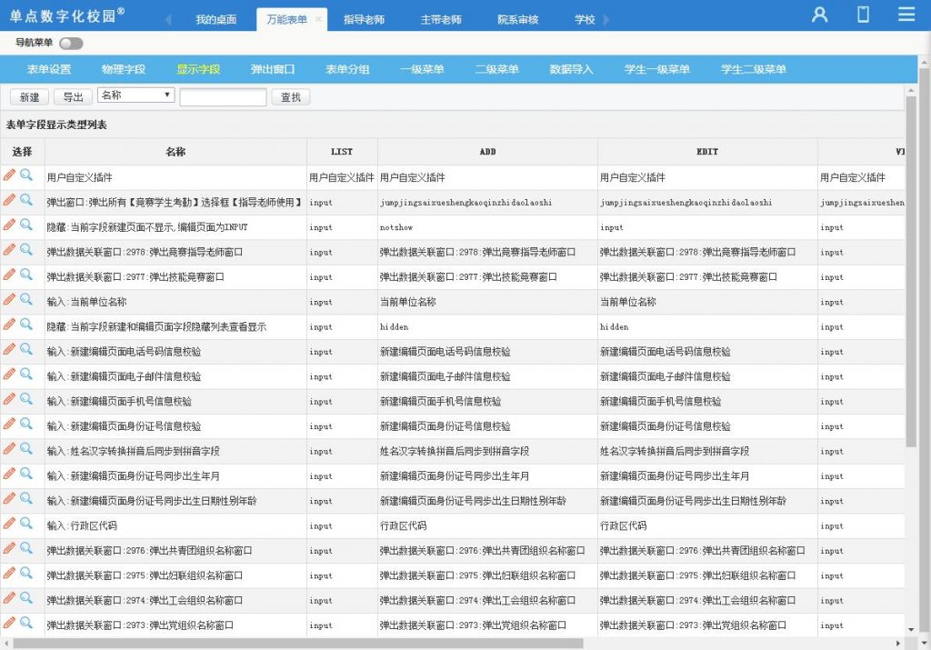931x650 pixels.
Task: Edit pencil for 输入:新建编辑页面身份证号信息校验 row
Action: (x=9, y=424)
